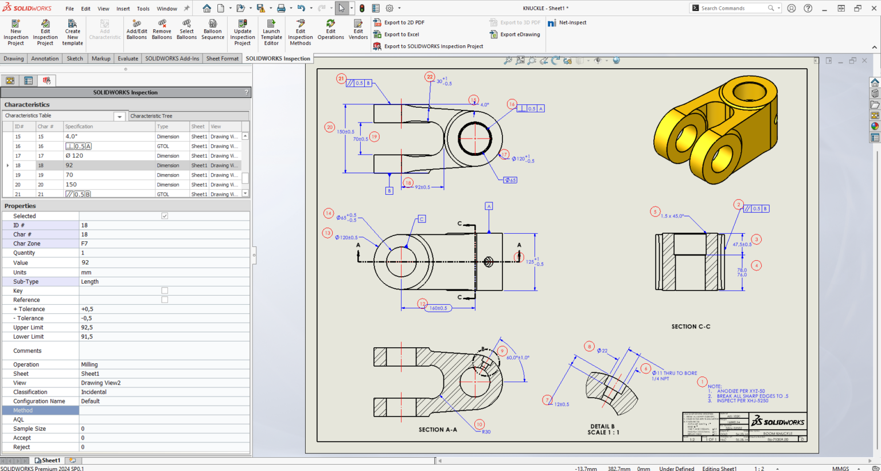
Task: Toggle the Selected checkbox in Properties
Action: [165, 215]
